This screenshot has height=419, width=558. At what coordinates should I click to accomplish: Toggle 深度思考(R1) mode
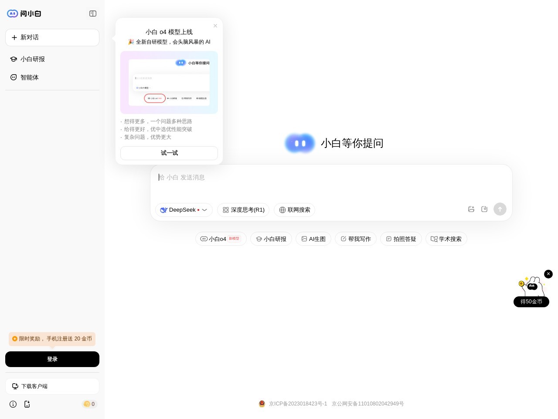pos(243,210)
